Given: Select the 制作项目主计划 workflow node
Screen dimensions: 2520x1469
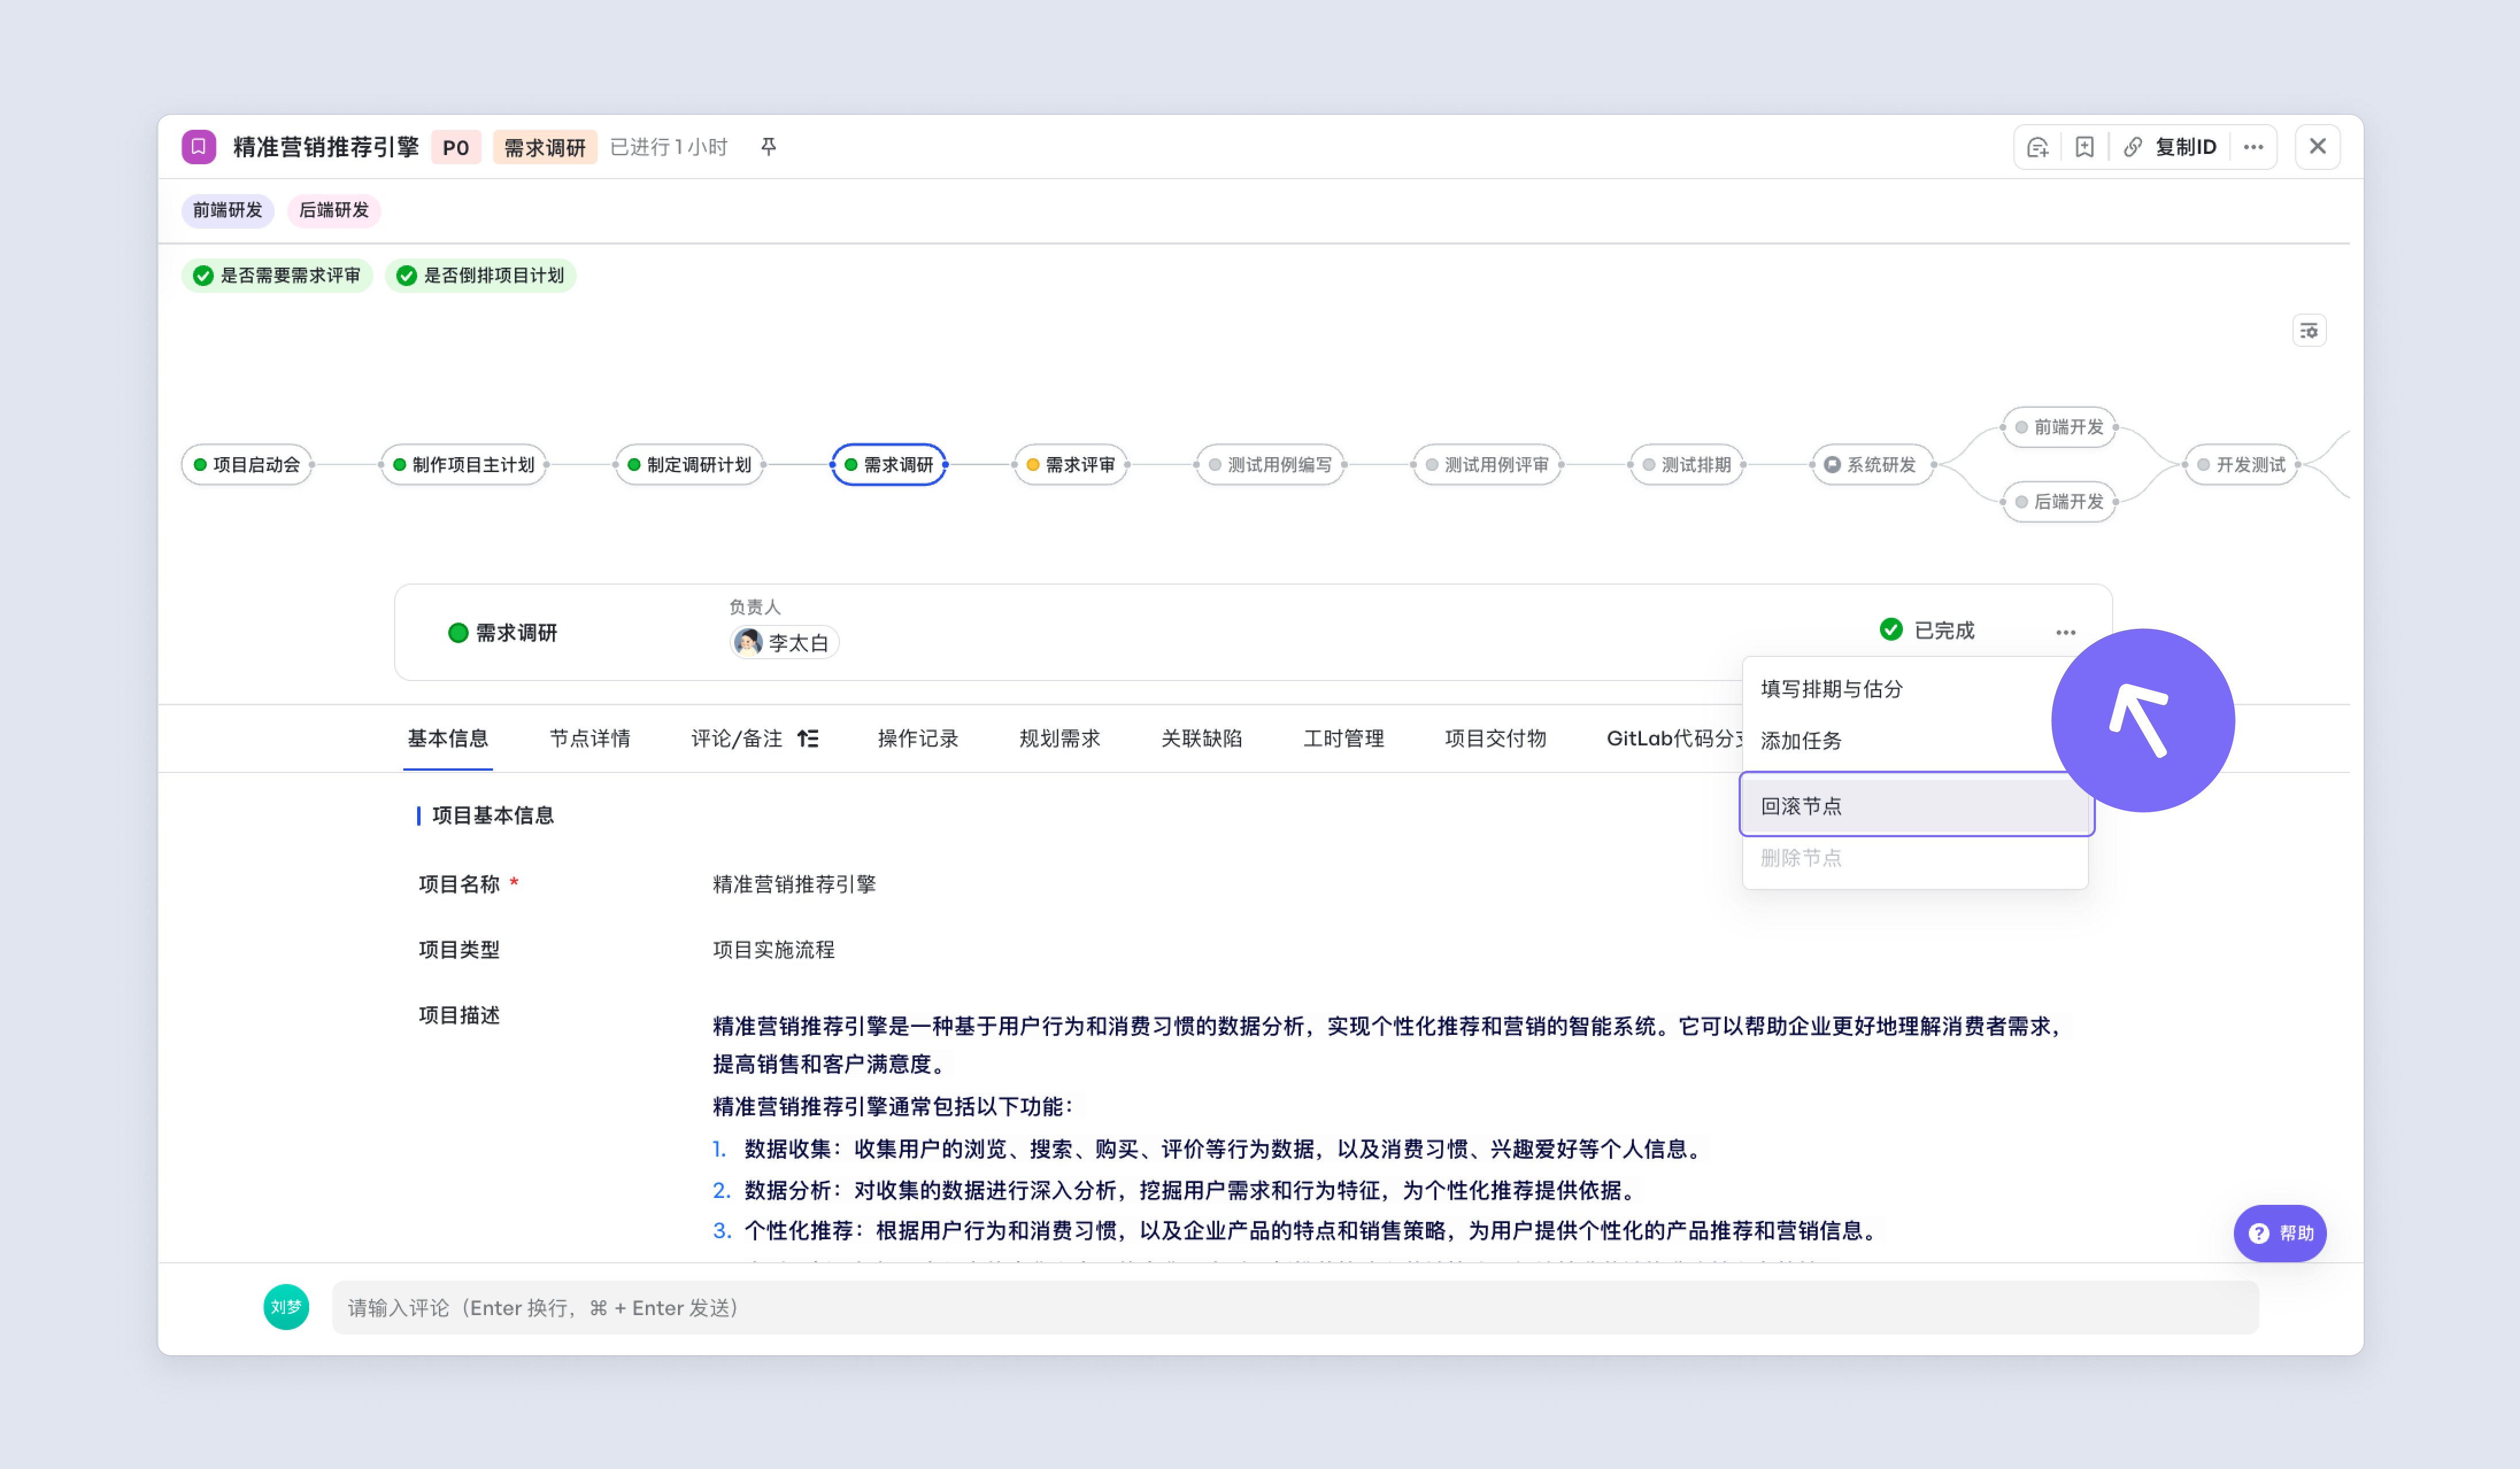Looking at the screenshot, I should [x=464, y=465].
